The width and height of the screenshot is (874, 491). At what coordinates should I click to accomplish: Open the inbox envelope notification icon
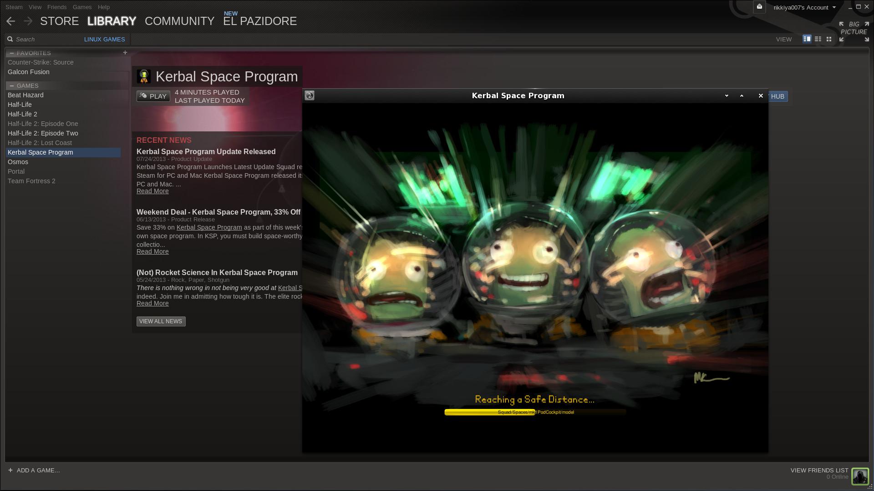click(759, 7)
